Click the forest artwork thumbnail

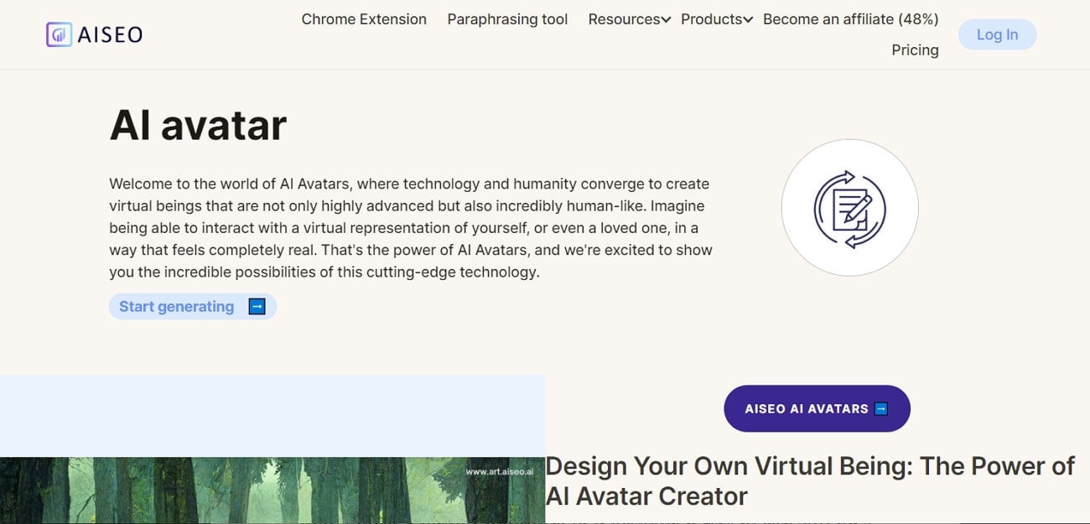coord(272,490)
